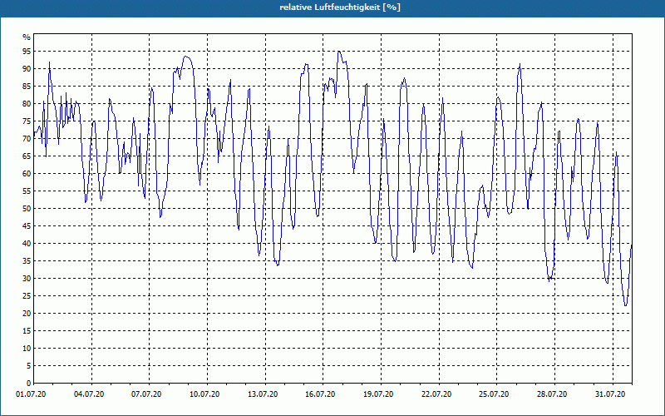Screen dimensions: 665x416
Task: Click the y-axis value "70"
Action: pyautogui.click(x=27, y=139)
